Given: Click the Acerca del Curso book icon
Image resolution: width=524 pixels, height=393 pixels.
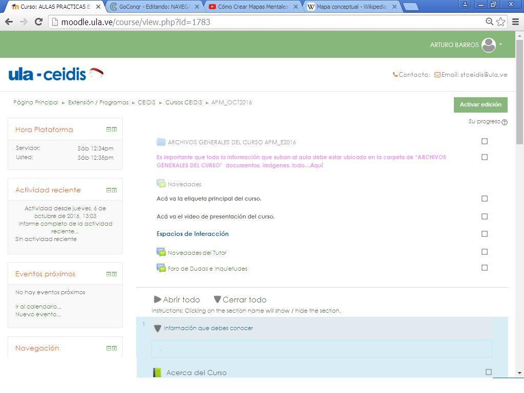Looking at the screenshot, I should click(x=157, y=373).
